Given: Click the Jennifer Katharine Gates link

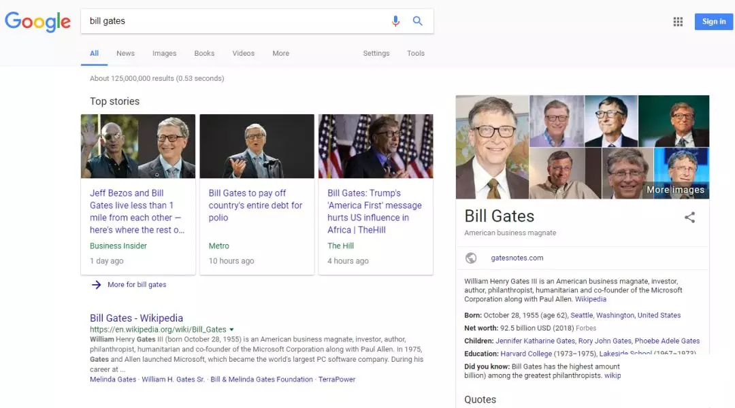Looking at the screenshot, I should 535,341.
